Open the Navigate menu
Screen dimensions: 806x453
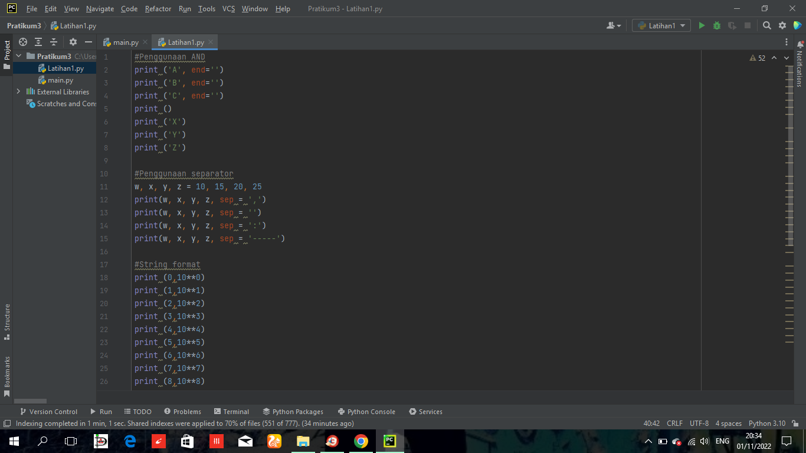pos(100,9)
